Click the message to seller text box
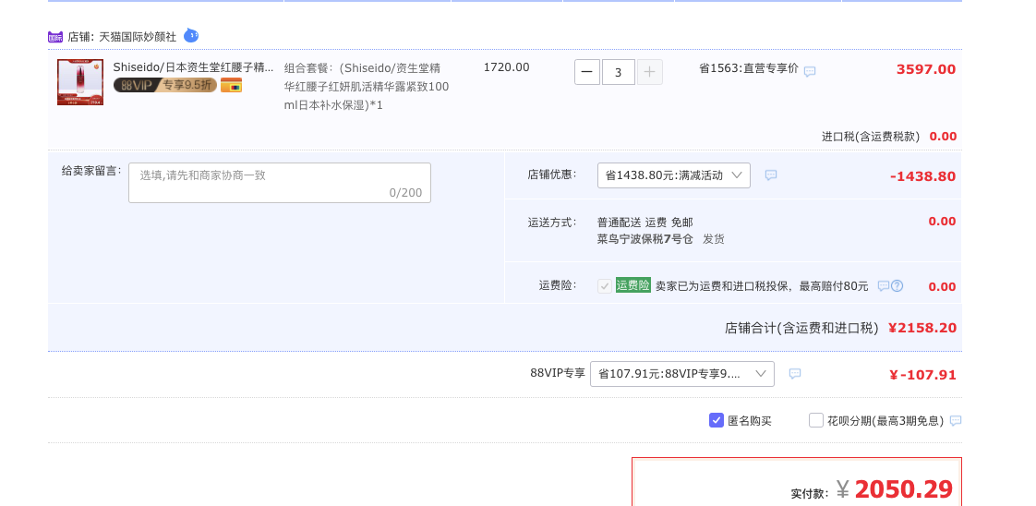 click(280, 182)
